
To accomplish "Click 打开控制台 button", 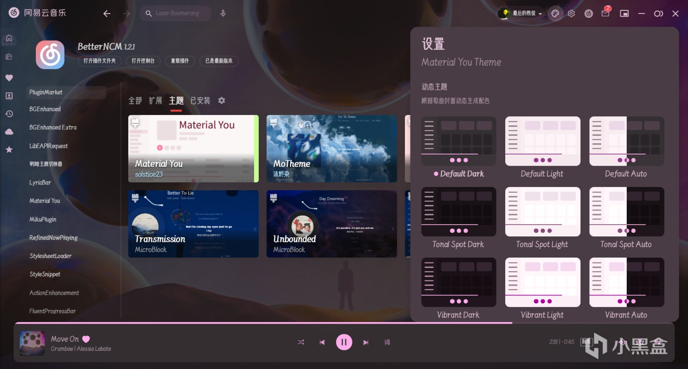I will (x=143, y=61).
